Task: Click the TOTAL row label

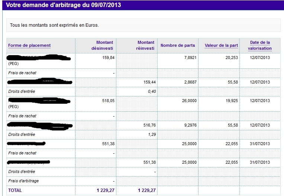Action: tap(15, 190)
